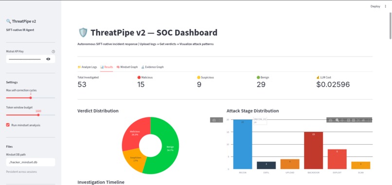392x185 pixels.
Task: Click the EXFIL bar in the chart
Action: pos(266,165)
